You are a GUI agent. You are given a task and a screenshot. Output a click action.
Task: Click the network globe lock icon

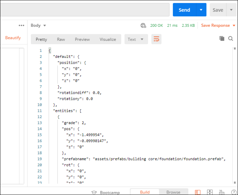(x=143, y=25)
